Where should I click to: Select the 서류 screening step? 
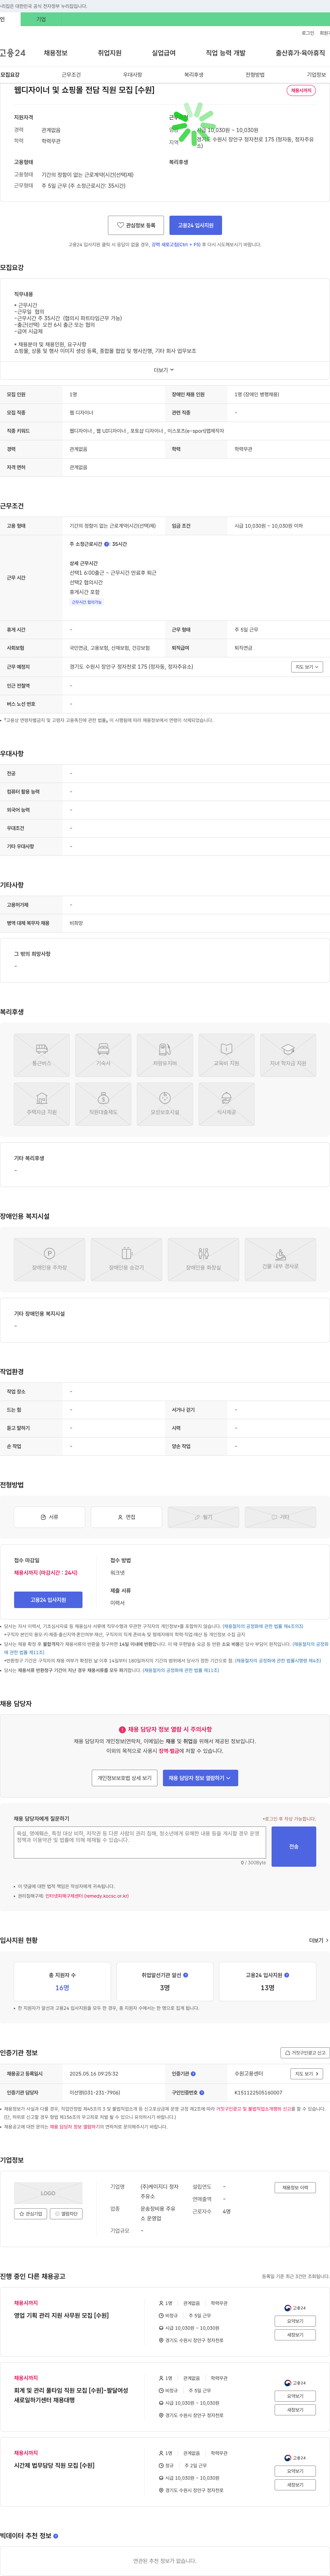click(49, 1517)
